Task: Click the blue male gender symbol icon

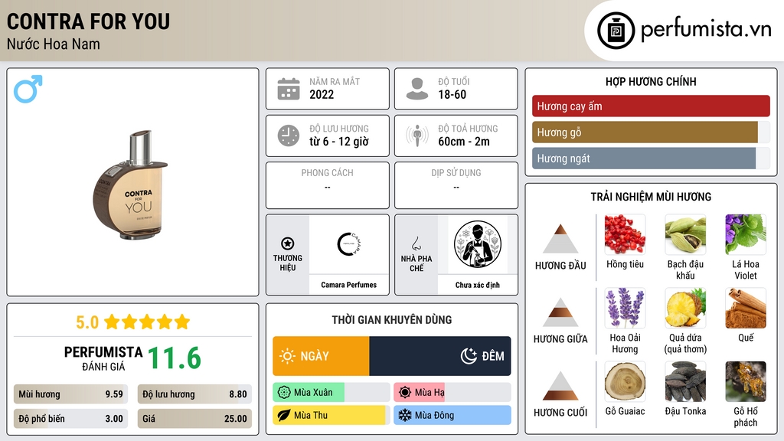Action: [x=28, y=89]
